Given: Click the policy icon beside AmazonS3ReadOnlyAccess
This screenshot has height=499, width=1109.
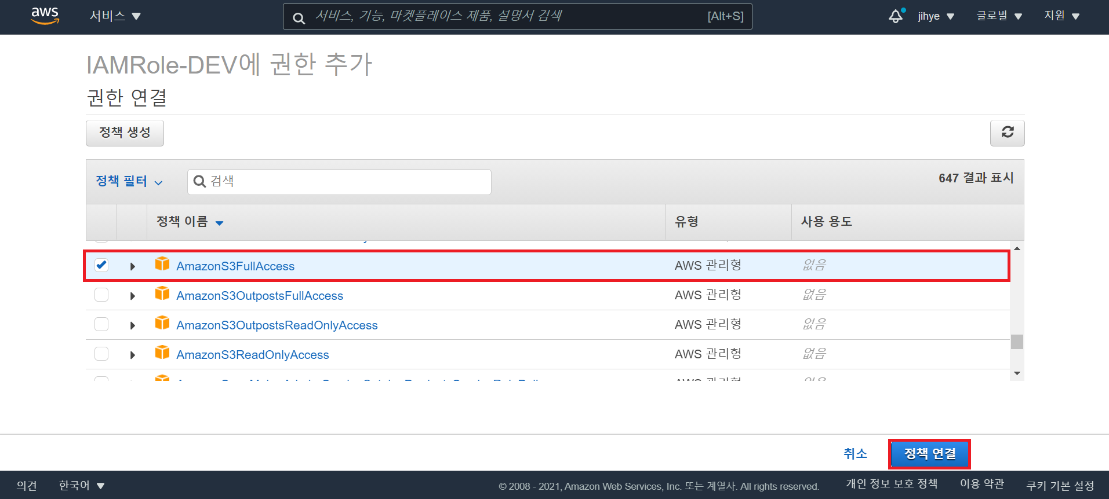Looking at the screenshot, I should click(162, 353).
